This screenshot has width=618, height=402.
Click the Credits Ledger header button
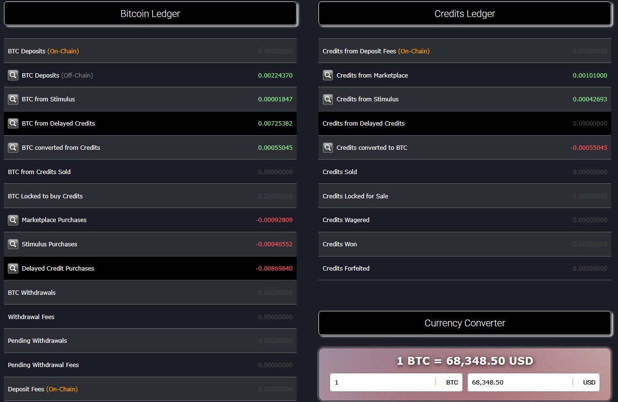pos(465,14)
